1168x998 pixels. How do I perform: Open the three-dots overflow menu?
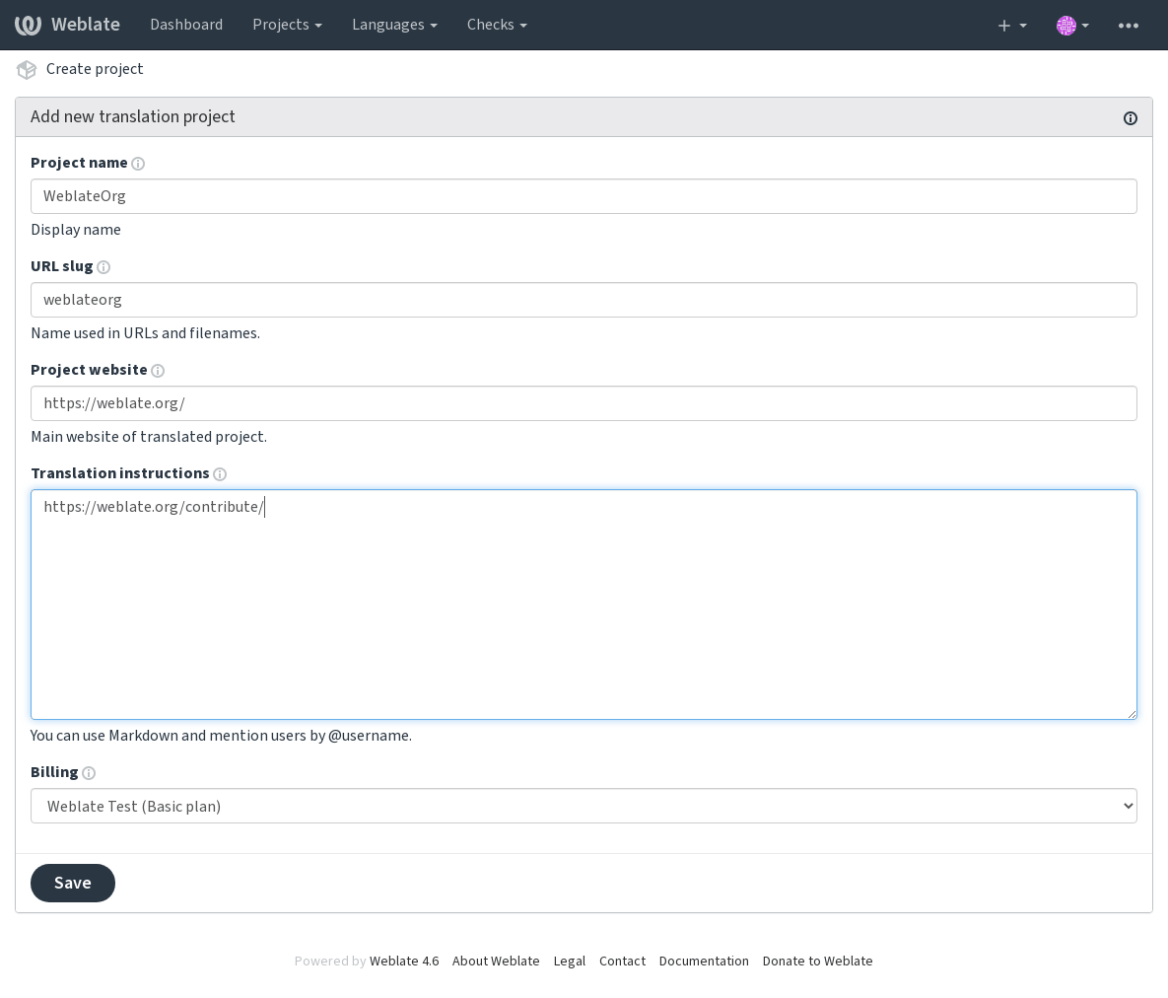pos(1128,26)
